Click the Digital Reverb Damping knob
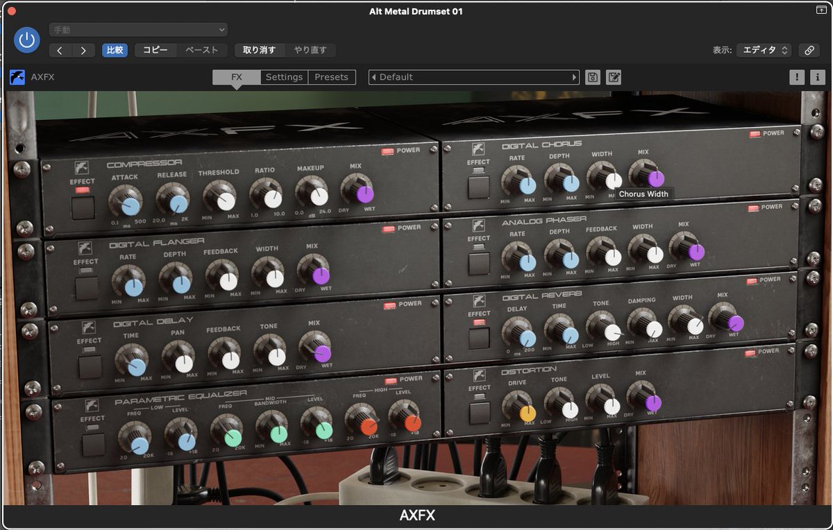Image resolution: width=833 pixels, height=530 pixels. pyautogui.click(x=646, y=323)
